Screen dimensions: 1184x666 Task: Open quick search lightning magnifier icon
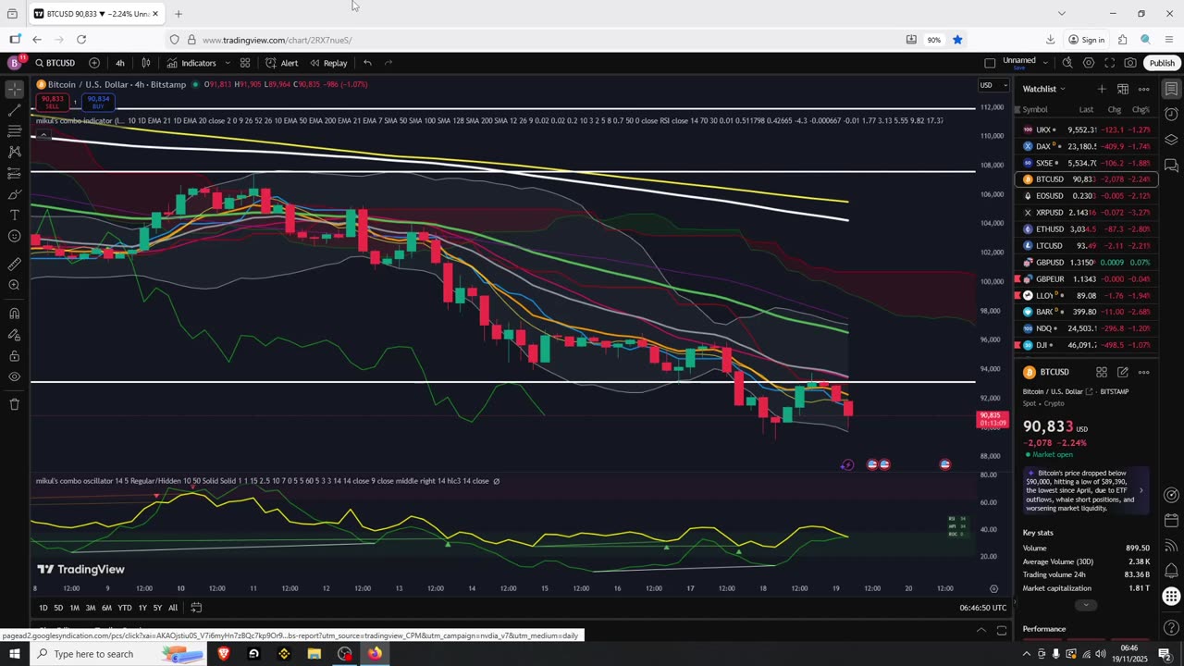(x=1067, y=63)
